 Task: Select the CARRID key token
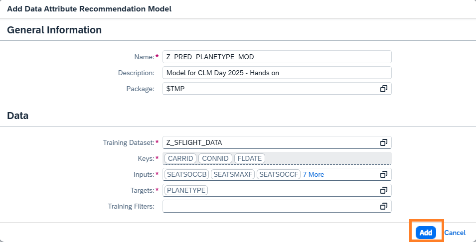pos(180,158)
